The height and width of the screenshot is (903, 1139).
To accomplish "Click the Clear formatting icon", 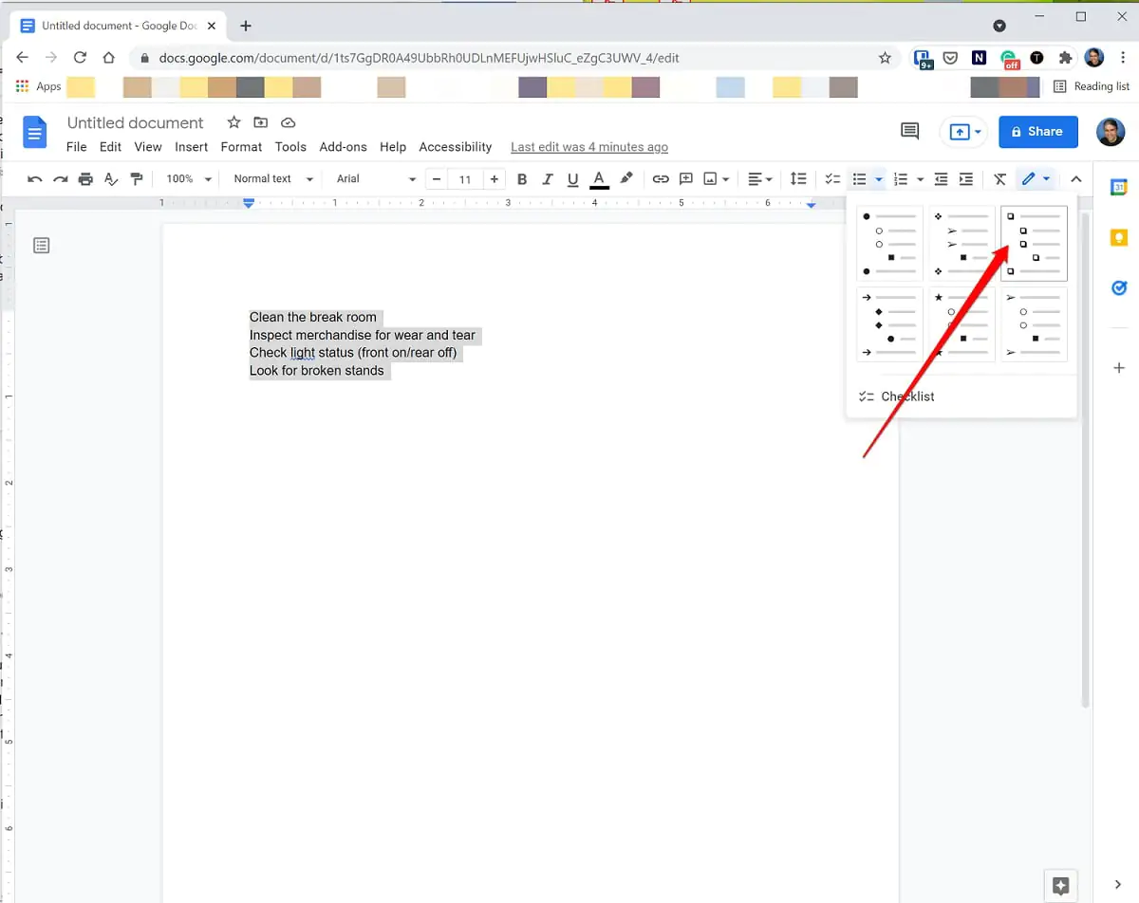I will click(x=999, y=179).
